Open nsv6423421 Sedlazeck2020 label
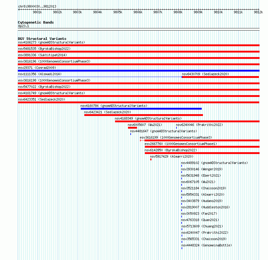268x260 pixels. point(108,112)
